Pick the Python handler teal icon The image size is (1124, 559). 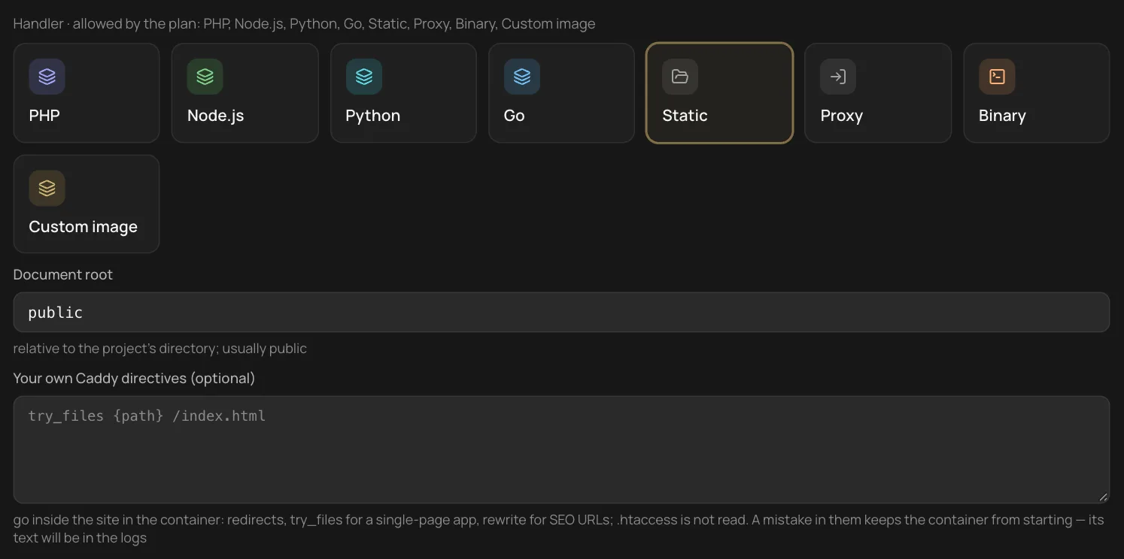click(364, 77)
